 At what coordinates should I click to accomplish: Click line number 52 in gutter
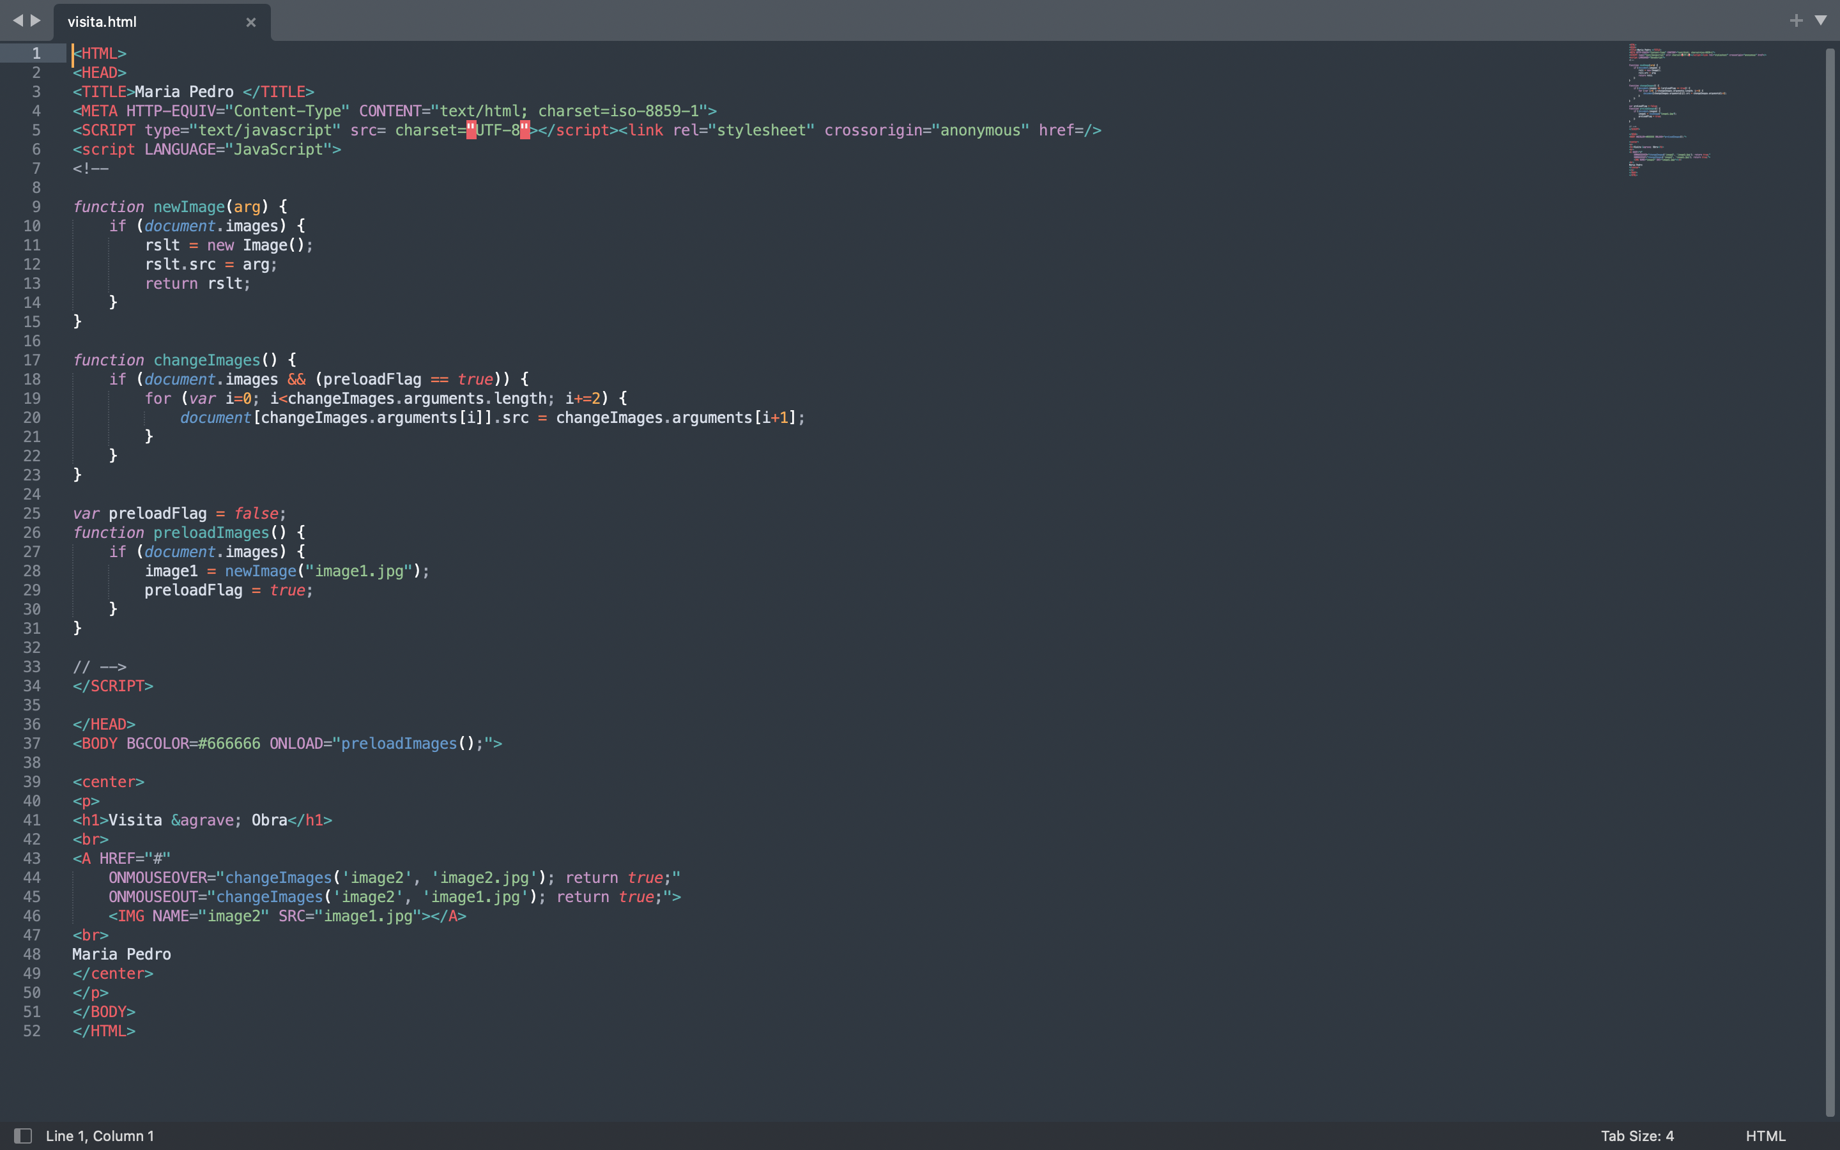click(31, 1031)
